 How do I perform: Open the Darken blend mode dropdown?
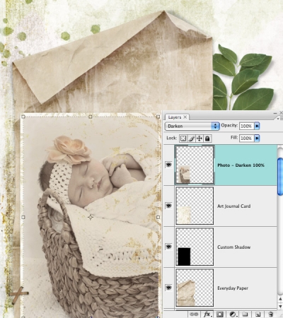[192, 126]
